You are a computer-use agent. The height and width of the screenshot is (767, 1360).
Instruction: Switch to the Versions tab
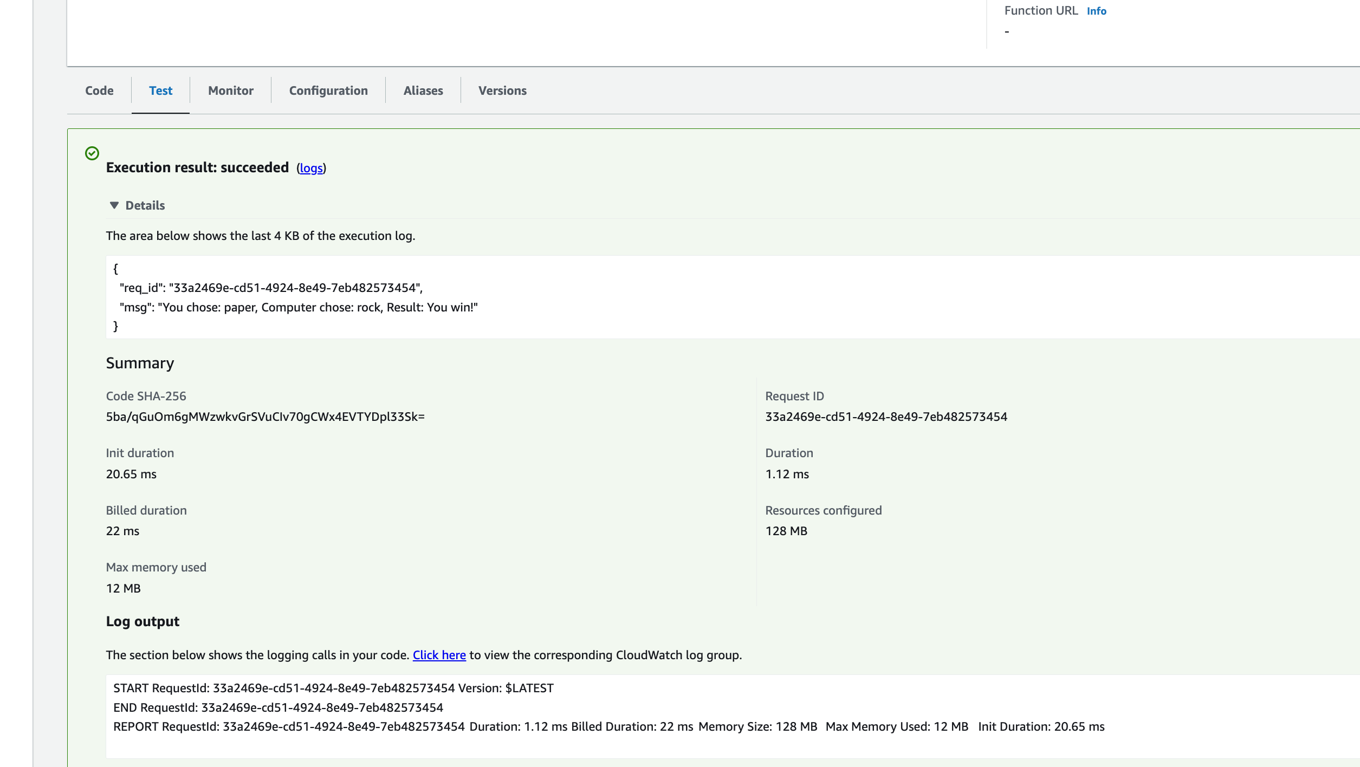coord(502,90)
